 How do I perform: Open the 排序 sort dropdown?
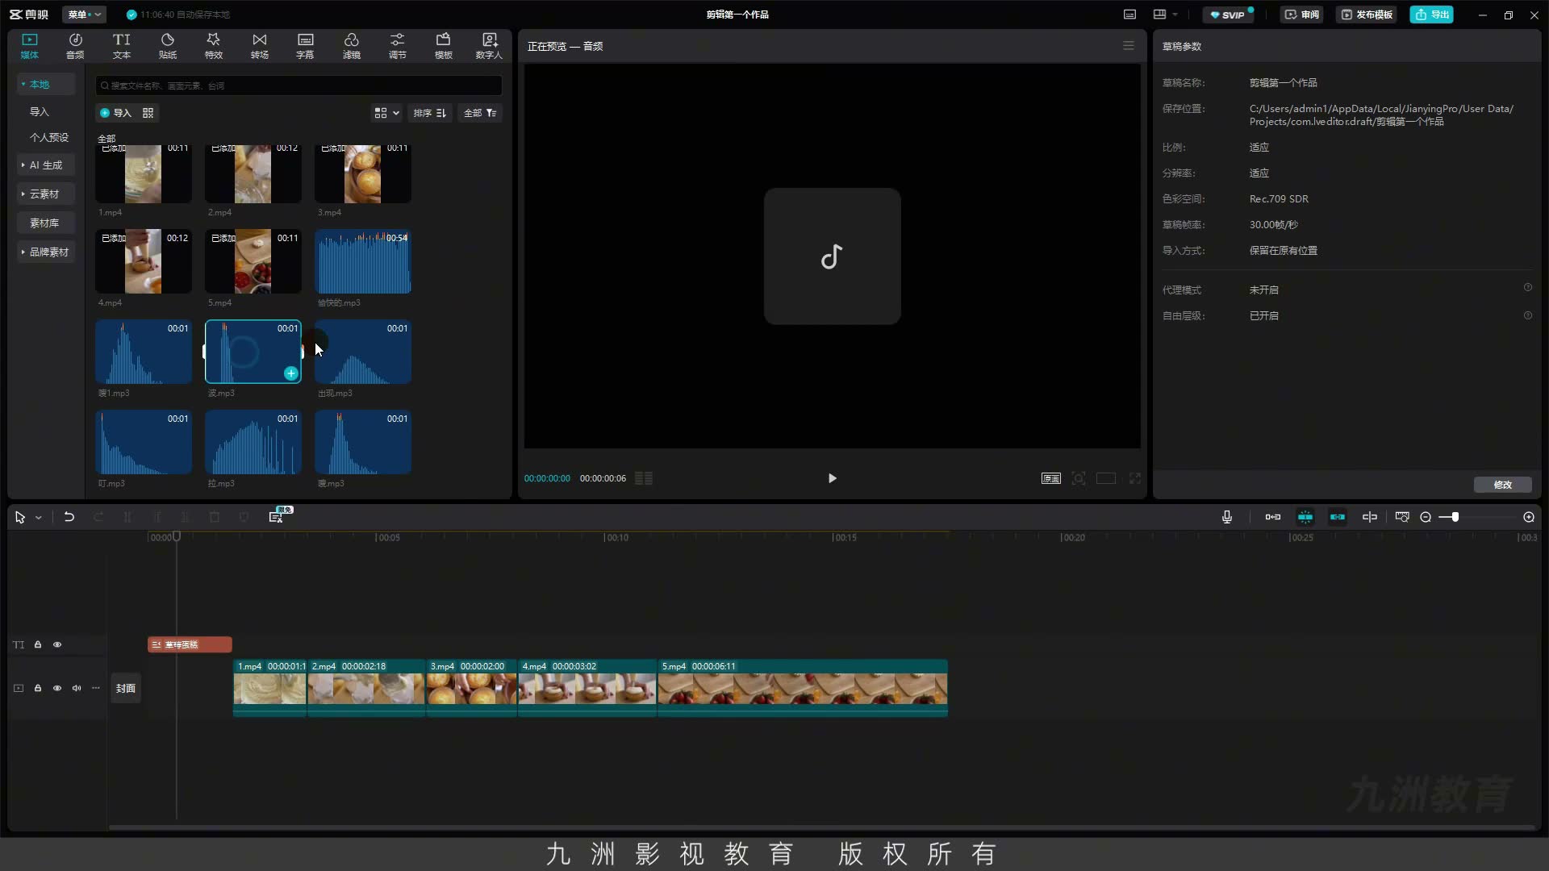(430, 113)
